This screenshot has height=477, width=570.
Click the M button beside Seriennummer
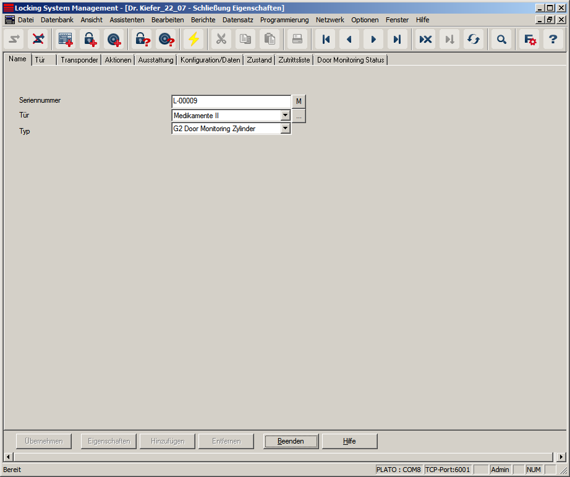[299, 101]
